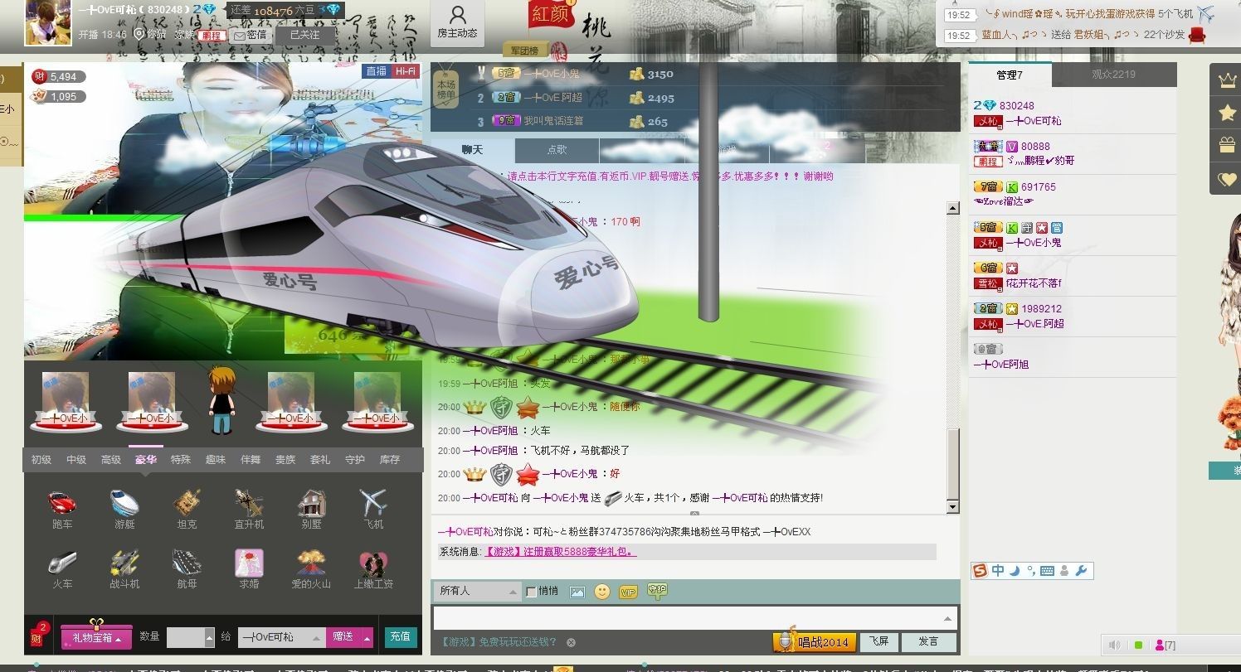Open 密信 private message link

251,35
